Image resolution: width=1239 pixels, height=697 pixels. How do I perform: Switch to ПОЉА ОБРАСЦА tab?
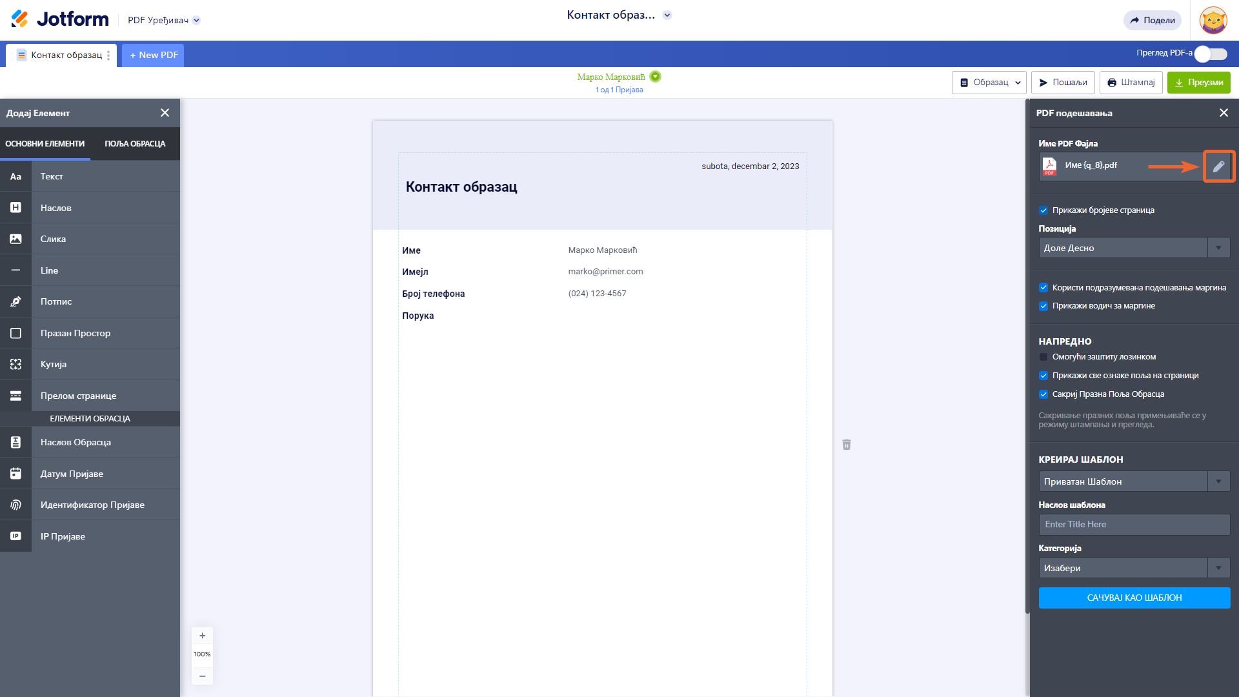[135, 144]
